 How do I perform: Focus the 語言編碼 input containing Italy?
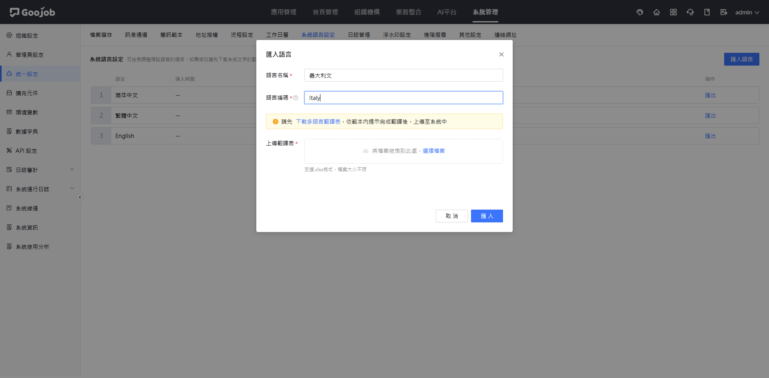click(x=404, y=98)
